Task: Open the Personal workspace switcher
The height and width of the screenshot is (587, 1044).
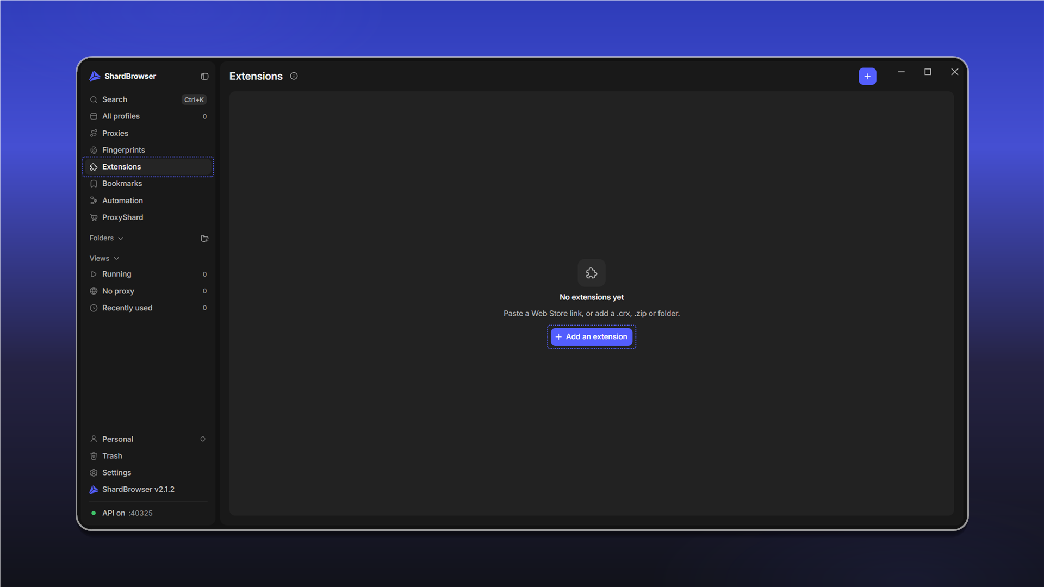Action: (x=147, y=439)
